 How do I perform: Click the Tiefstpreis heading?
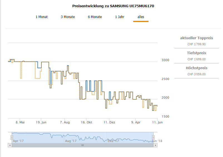[196, 53]
